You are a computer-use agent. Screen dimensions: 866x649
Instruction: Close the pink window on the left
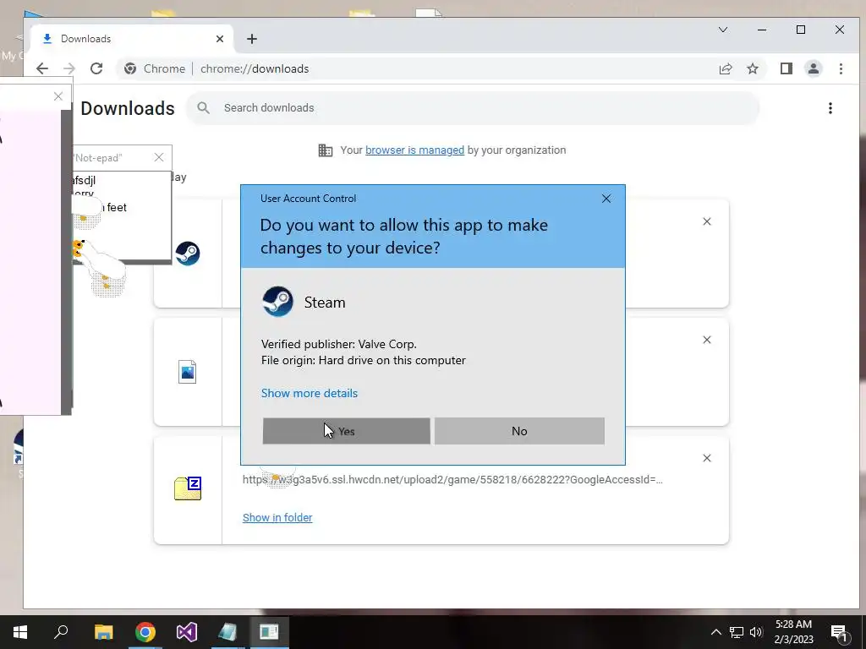pyautogui.click(x=58, y=96)
